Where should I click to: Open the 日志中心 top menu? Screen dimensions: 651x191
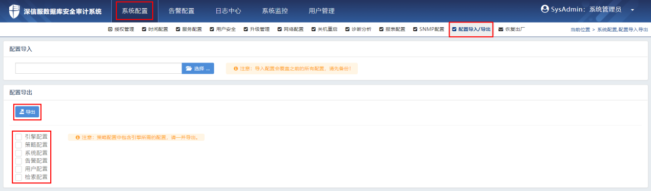(x=228, y=11)
